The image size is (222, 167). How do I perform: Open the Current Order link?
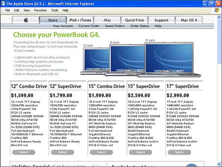89,26
